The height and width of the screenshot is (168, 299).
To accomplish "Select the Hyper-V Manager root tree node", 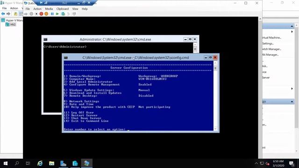I will click(12, 20).
